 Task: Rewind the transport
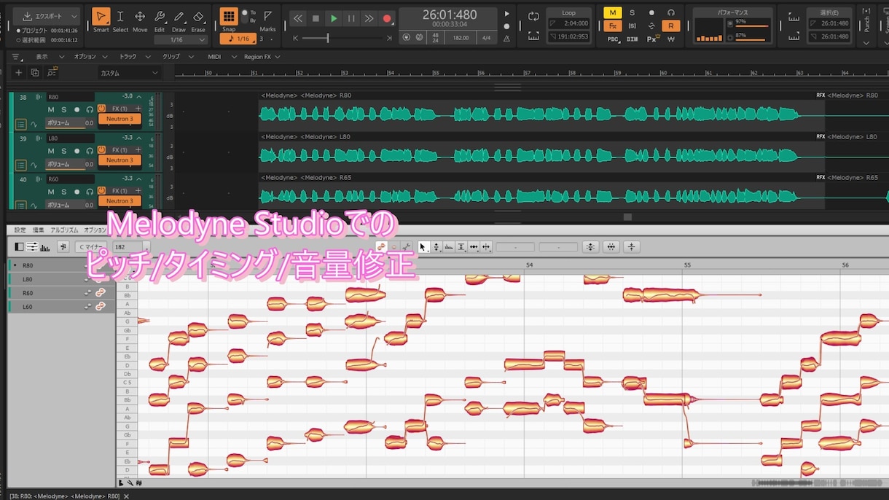pyautogui.click(x=297, y=18)
